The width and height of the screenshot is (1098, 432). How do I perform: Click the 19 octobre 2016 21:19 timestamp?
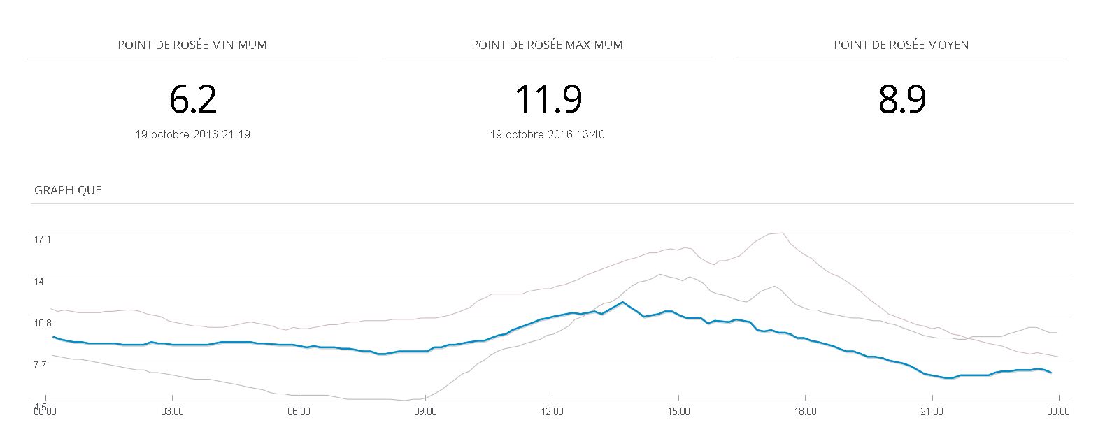coord(193,134)
